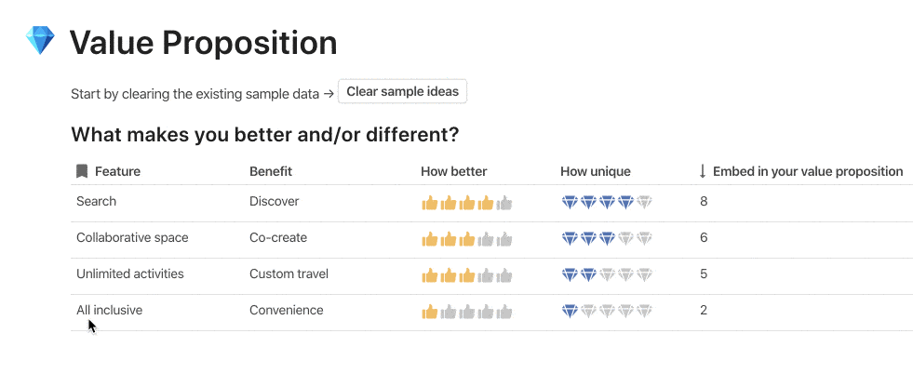Click the score 8 cell for Search
The image size is (913, 387).
(704, 201)
